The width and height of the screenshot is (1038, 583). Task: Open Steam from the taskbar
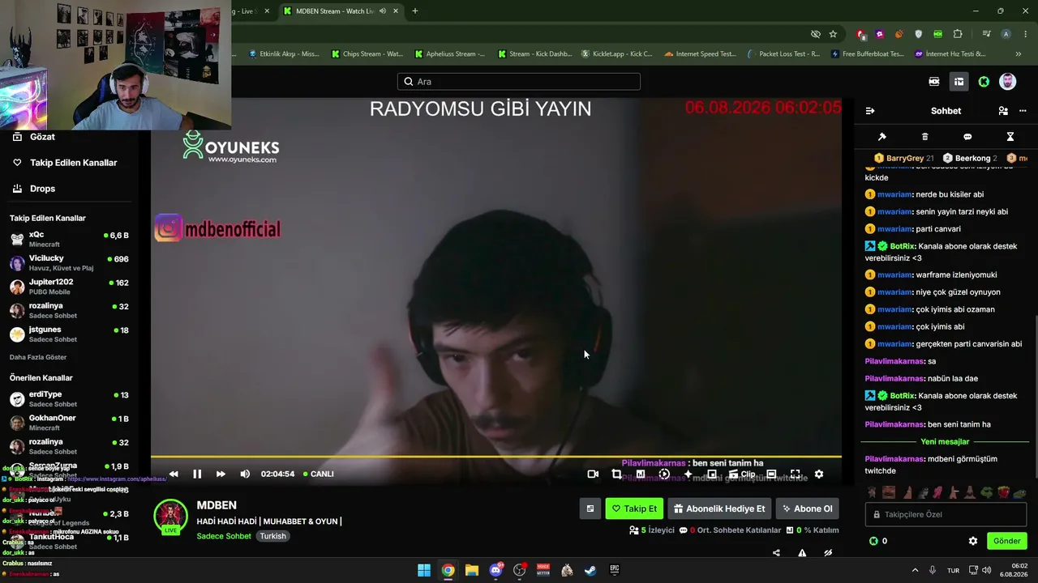pos(590,570)
